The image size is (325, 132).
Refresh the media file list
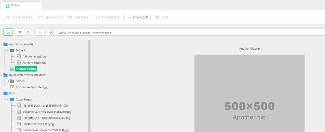[40, 32]
